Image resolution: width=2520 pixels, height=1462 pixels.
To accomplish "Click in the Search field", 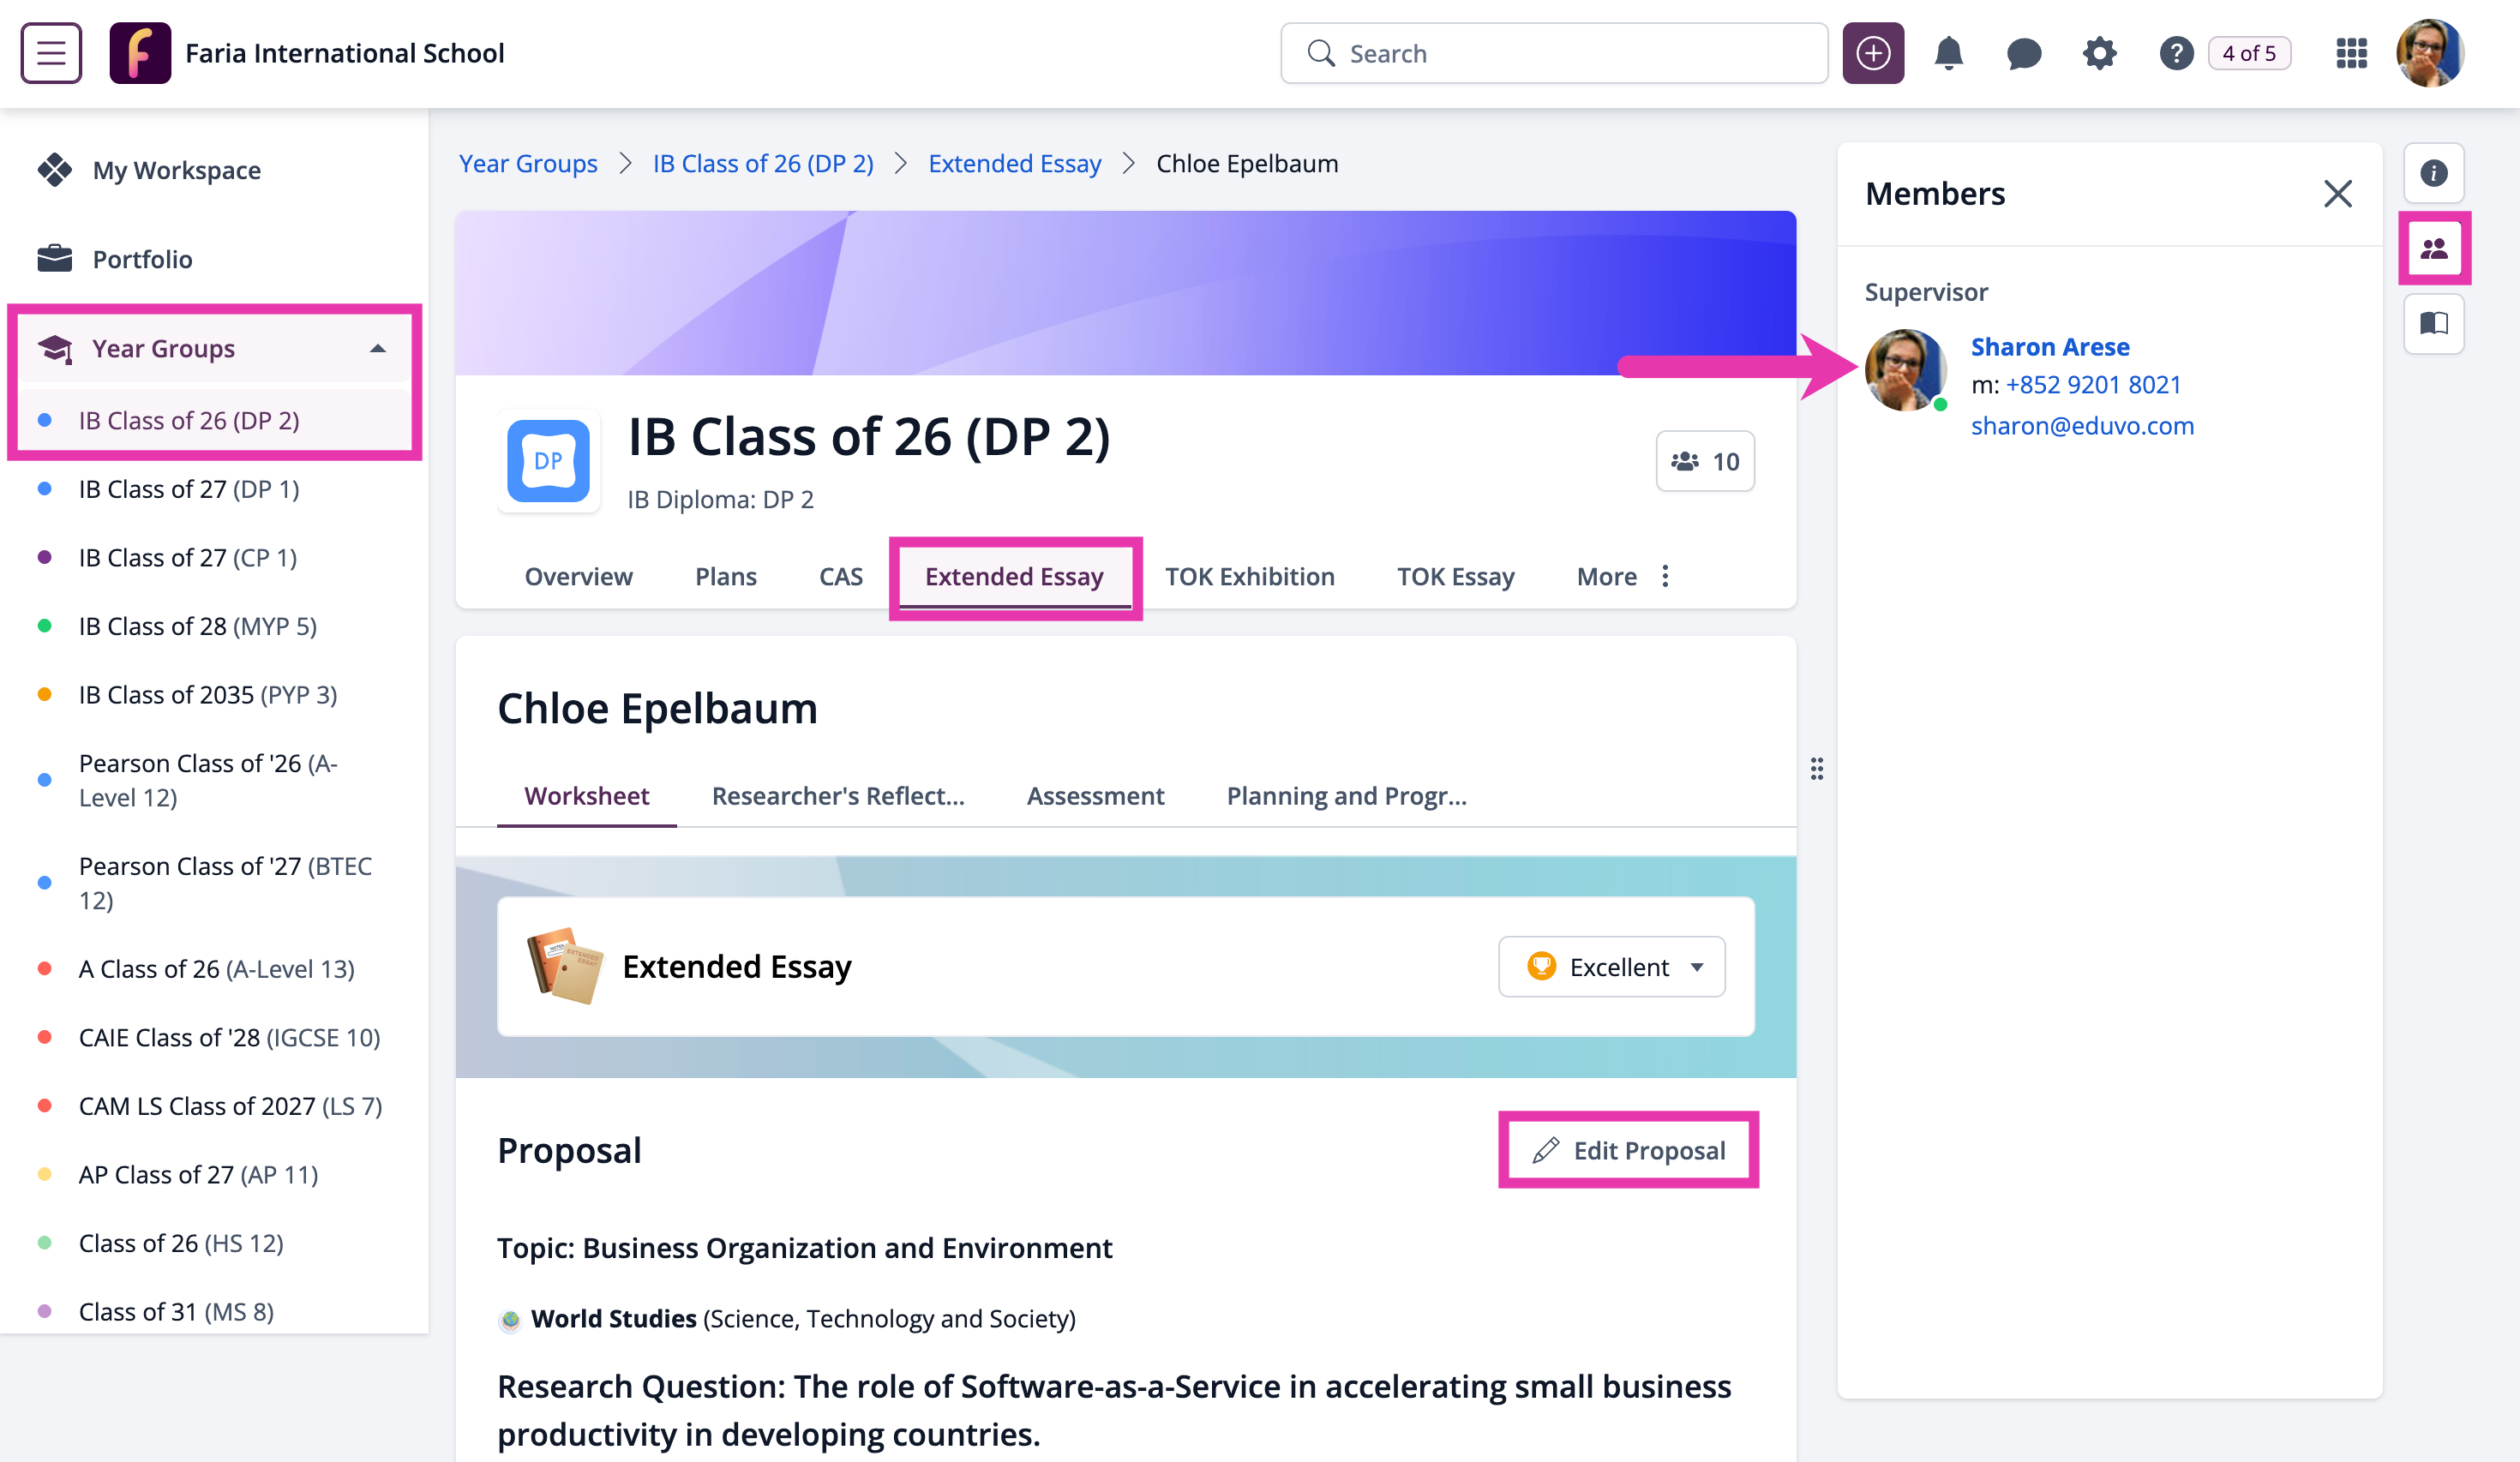I will pos(1553,53).
